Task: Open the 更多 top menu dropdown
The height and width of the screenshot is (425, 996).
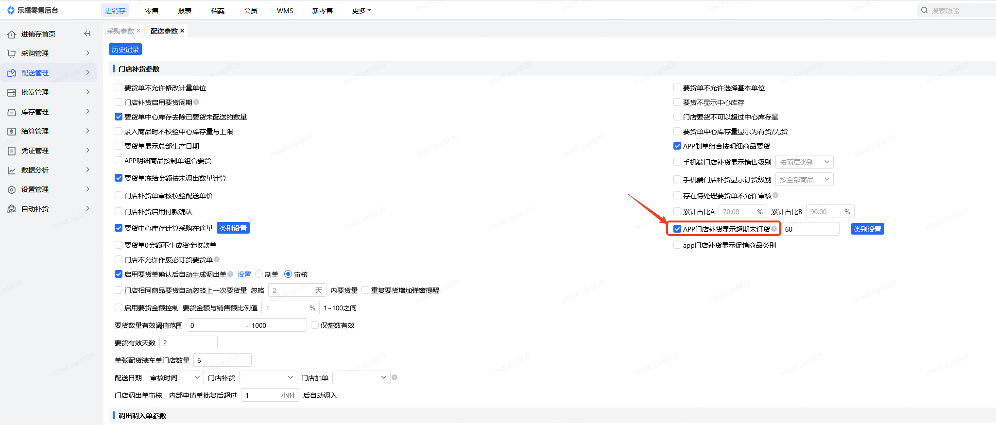Action: click(361, 10)
